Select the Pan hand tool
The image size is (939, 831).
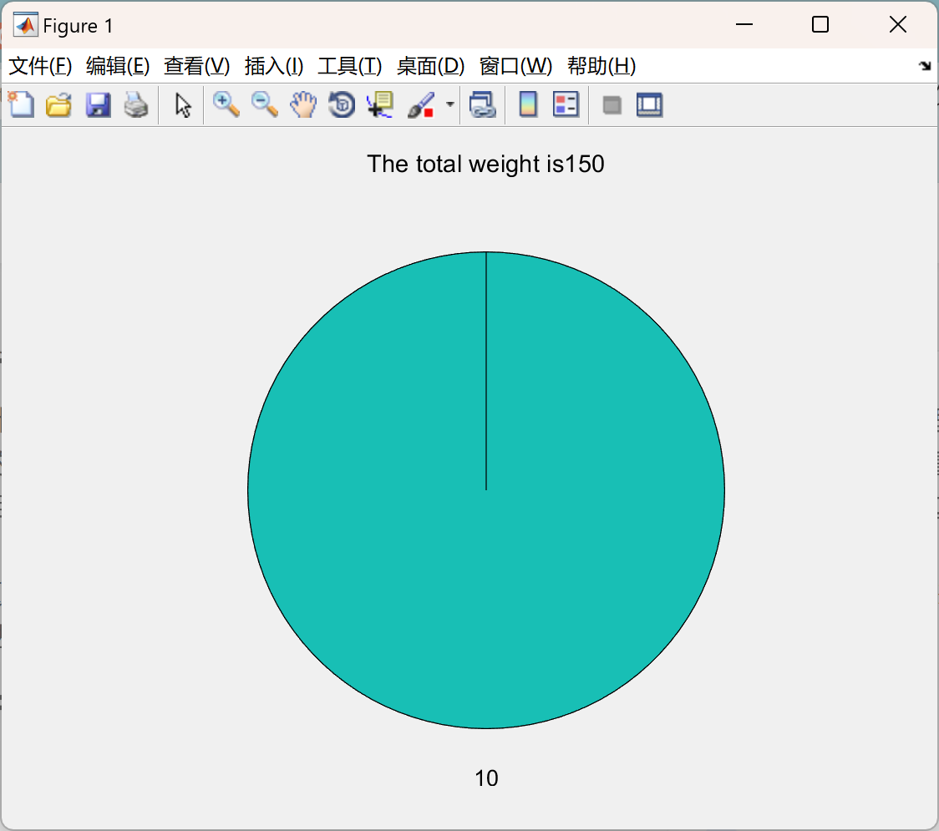[x=303, y=104]
